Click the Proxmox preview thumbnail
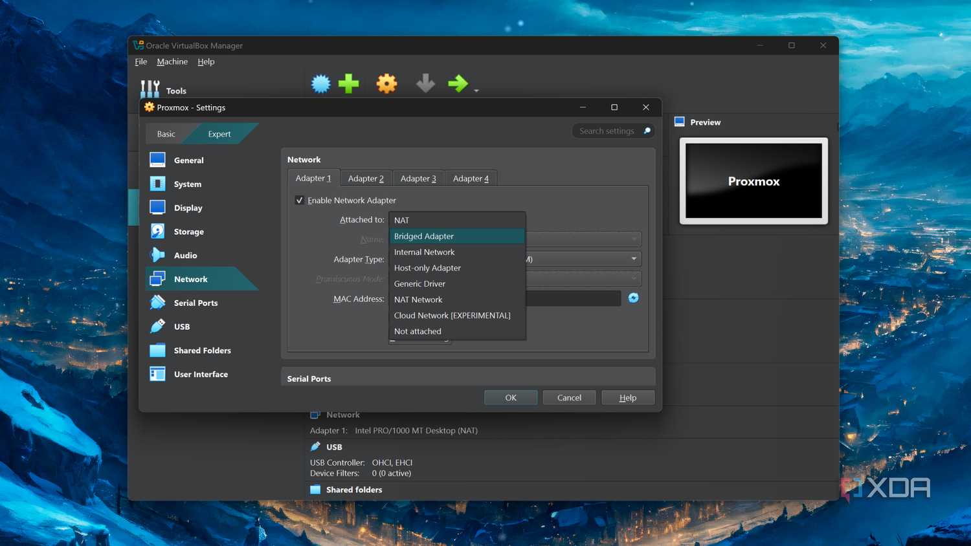This screenshot has height=546, width=971. pyautogui.click(x=753, y=181)
